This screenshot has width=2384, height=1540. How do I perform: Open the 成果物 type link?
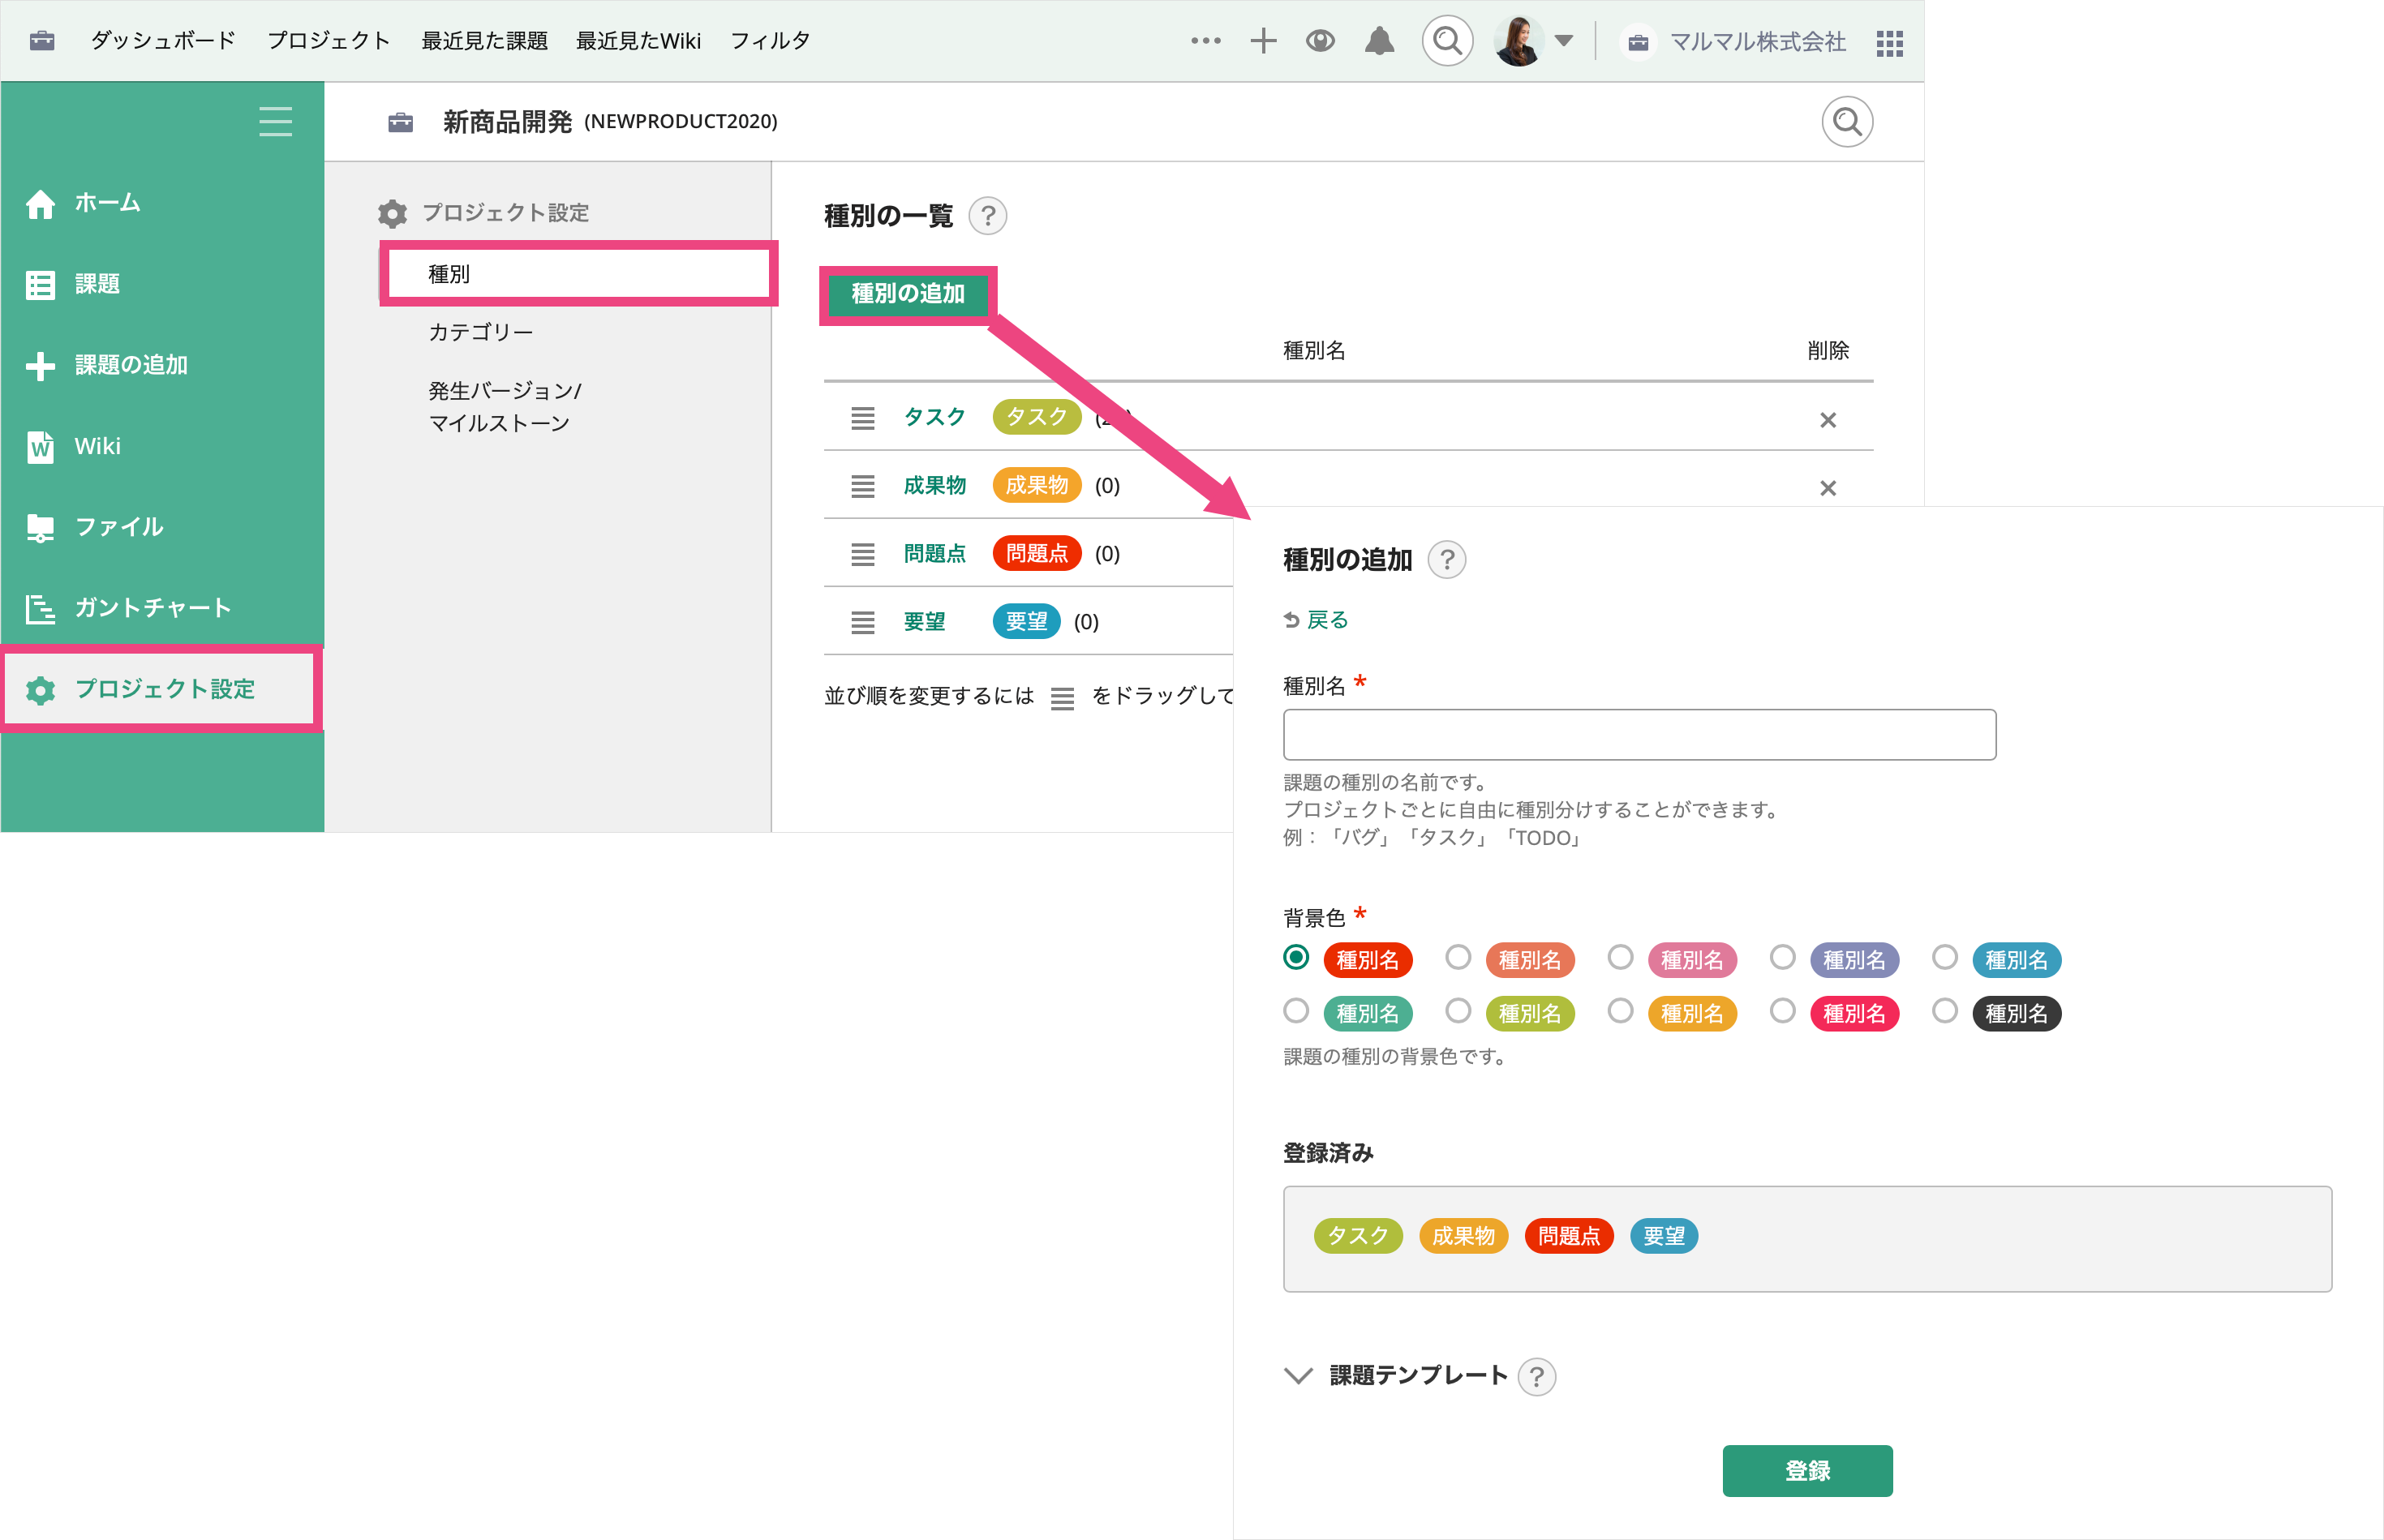[934, 485]
